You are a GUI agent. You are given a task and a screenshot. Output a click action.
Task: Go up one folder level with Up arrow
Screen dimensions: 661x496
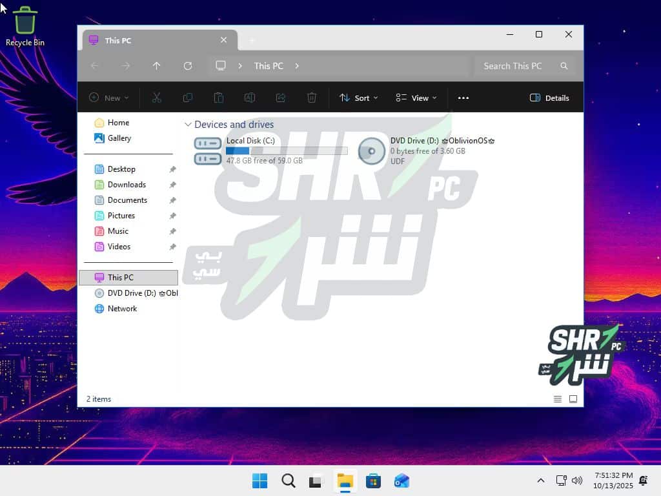point(157,66)
